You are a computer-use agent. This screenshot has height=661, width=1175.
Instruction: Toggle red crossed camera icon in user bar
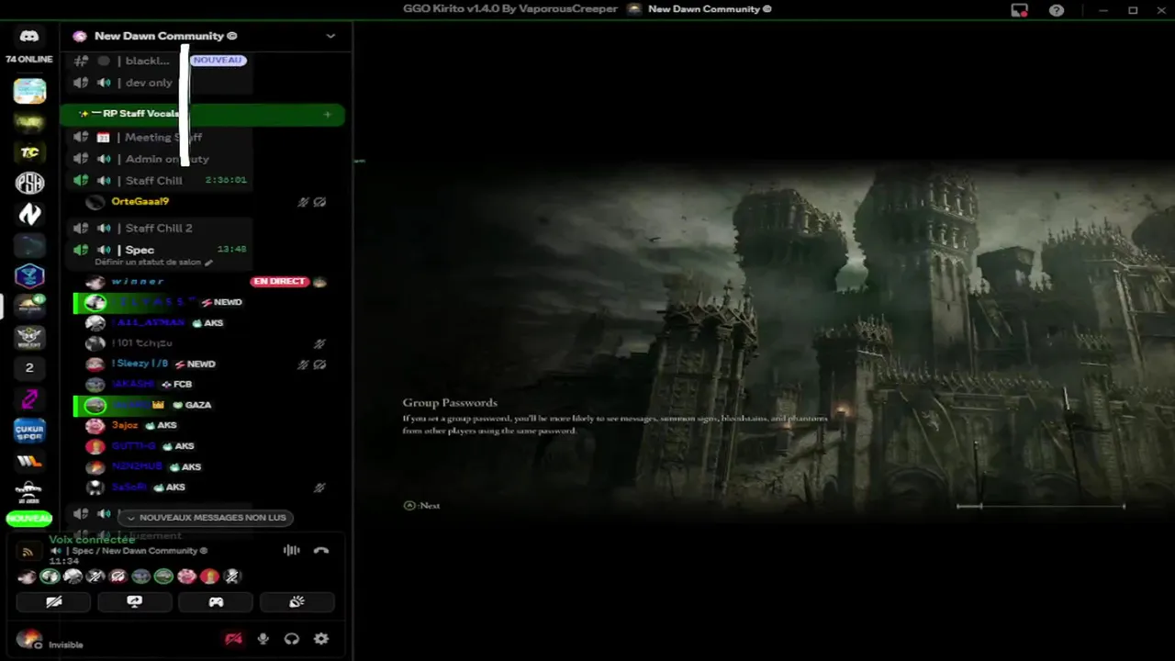234,639
